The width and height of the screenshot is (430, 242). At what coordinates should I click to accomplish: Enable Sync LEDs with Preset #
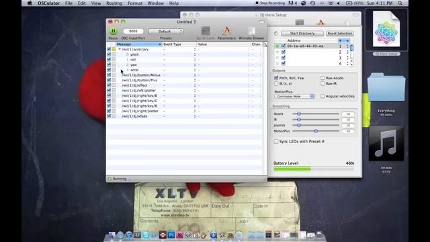pos(276,141)
